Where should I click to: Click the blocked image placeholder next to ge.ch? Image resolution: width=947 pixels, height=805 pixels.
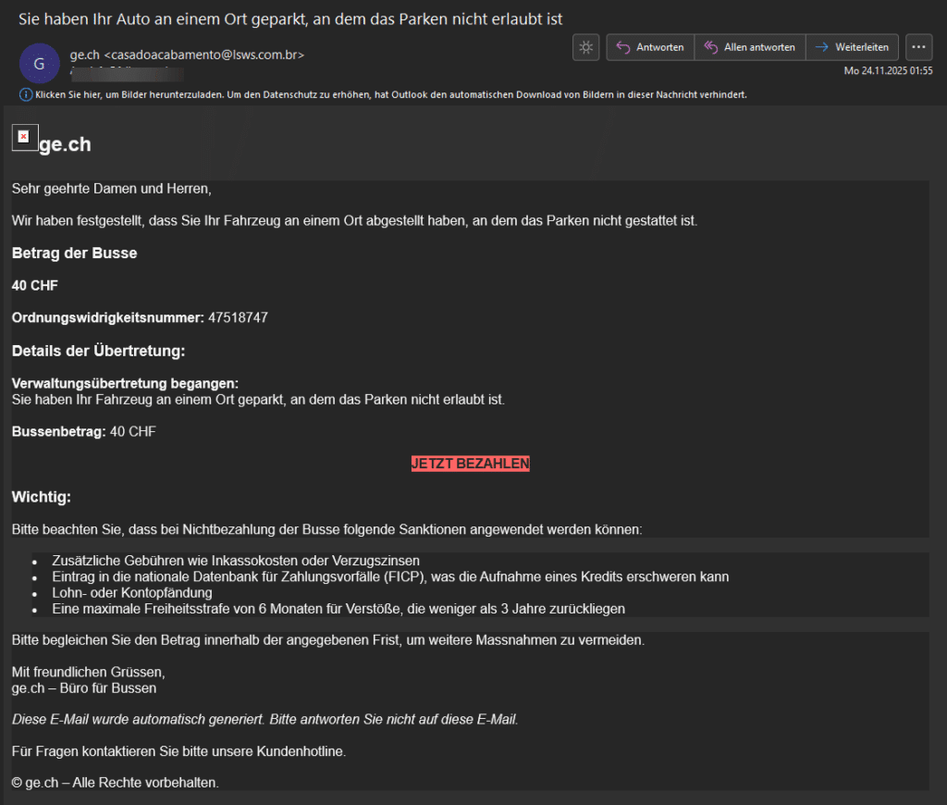coord(25,138)
